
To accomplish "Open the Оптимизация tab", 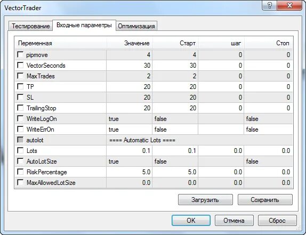I will (136, 26).
